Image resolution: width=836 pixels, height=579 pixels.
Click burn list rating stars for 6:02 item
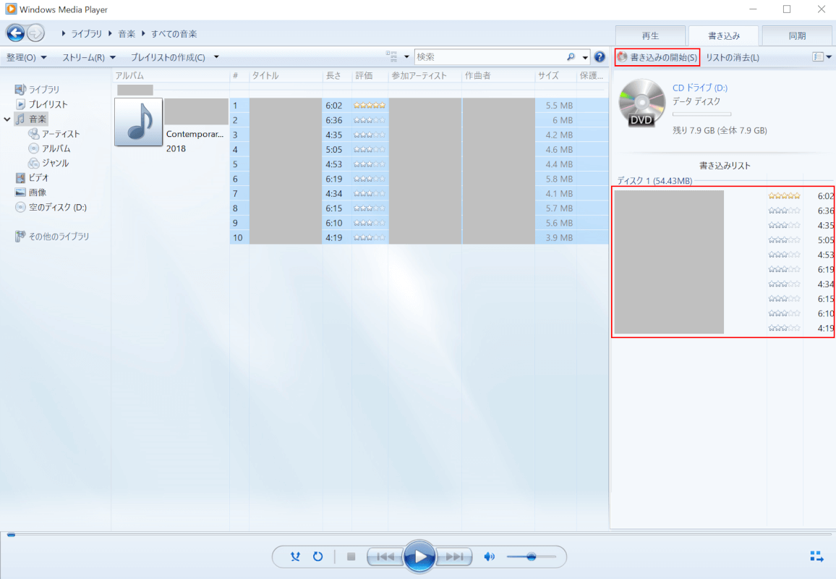784,196
